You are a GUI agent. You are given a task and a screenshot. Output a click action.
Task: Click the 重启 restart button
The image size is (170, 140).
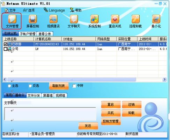[x=111, y=105]
